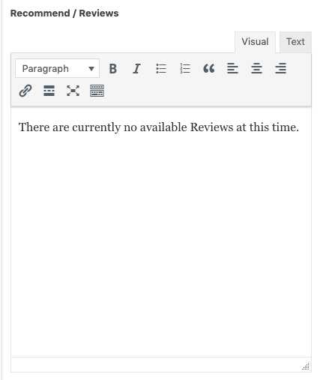Enter distraction-free fullscreen mode
The width and height of the screenshot is (320, 380).
(x=73, y=91)
